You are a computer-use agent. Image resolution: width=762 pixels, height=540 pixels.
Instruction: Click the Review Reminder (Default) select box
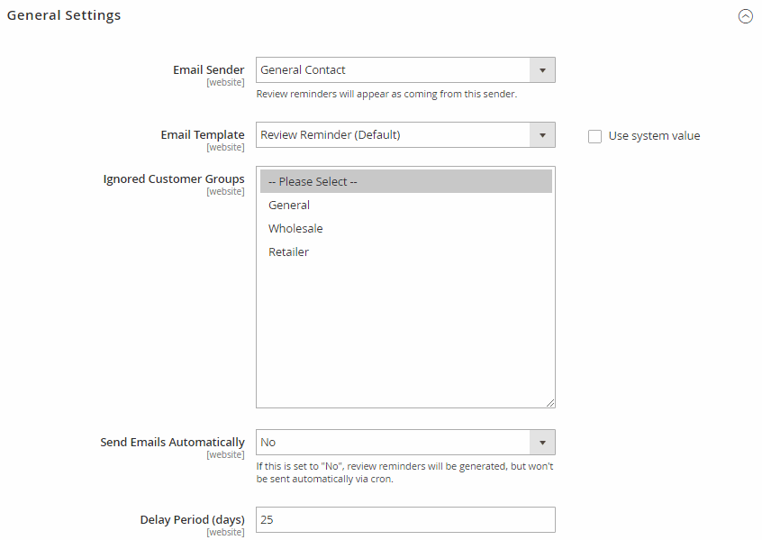[405, 134]
